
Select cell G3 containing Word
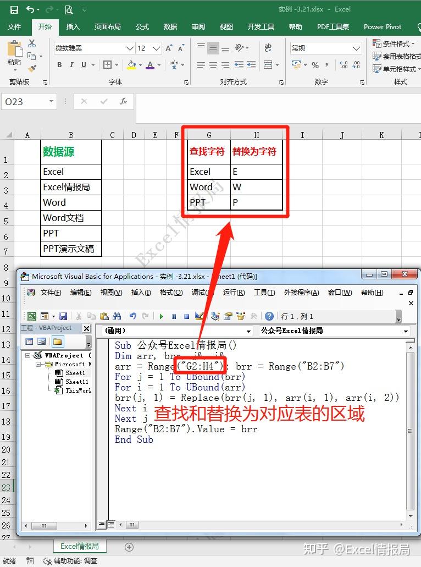coord(209,188)
